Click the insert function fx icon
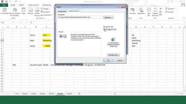 coord(31,23)
